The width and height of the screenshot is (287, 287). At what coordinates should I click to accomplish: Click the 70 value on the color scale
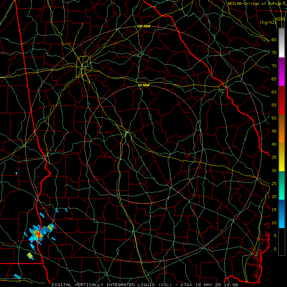point(274,66)
